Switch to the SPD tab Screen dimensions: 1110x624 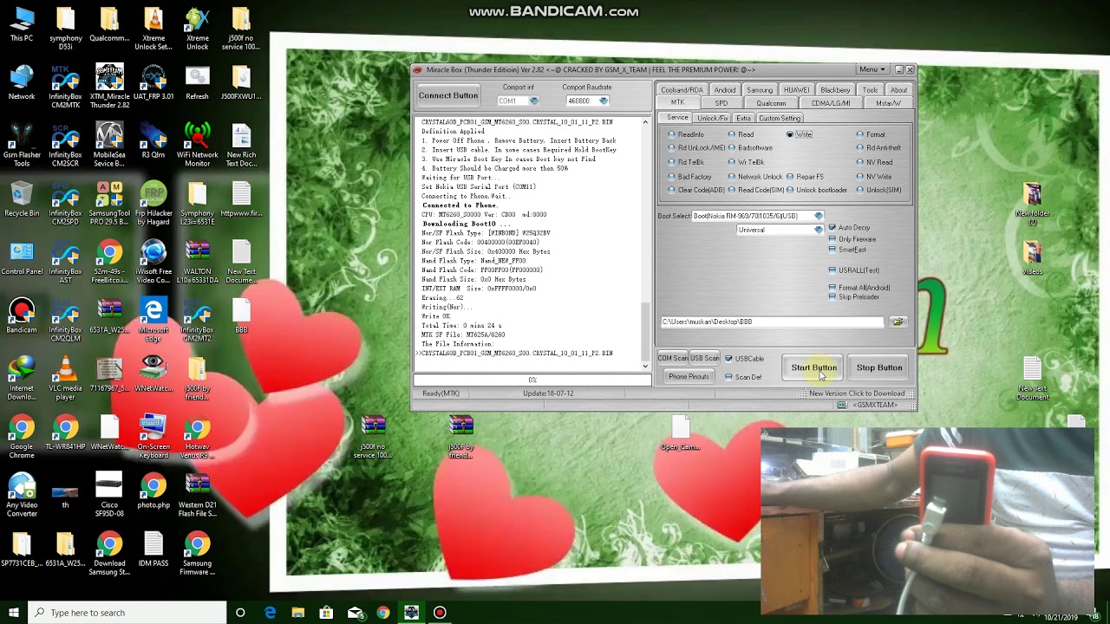[x=721, y=103]
